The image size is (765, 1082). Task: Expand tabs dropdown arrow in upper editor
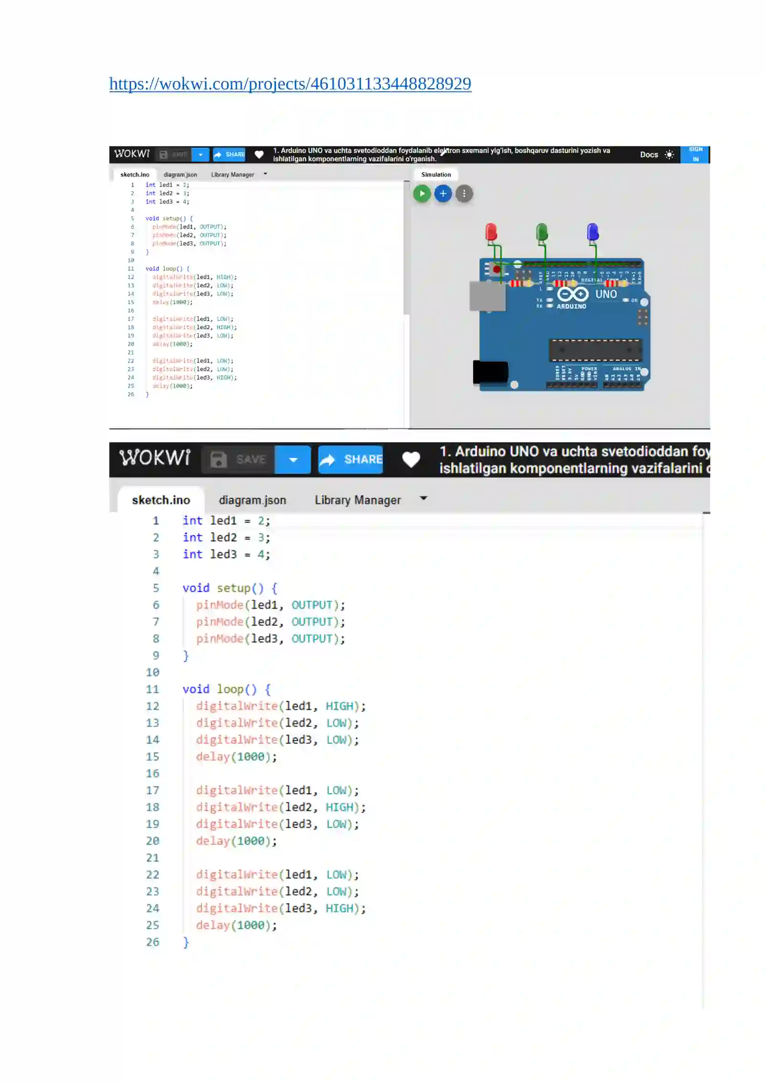click(265, 174)
